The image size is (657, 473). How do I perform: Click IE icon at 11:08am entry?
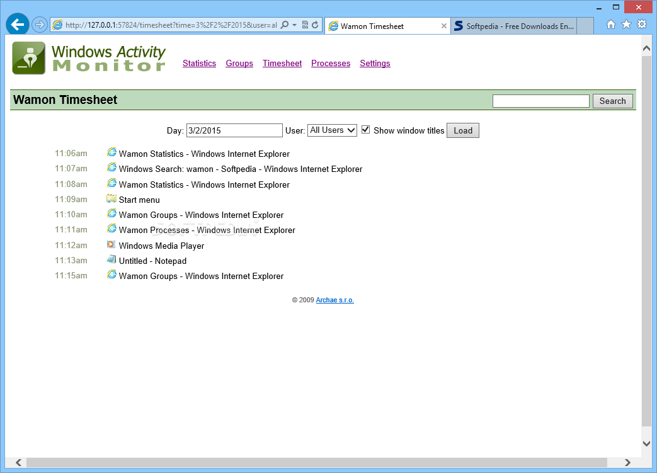pos(111,183)
